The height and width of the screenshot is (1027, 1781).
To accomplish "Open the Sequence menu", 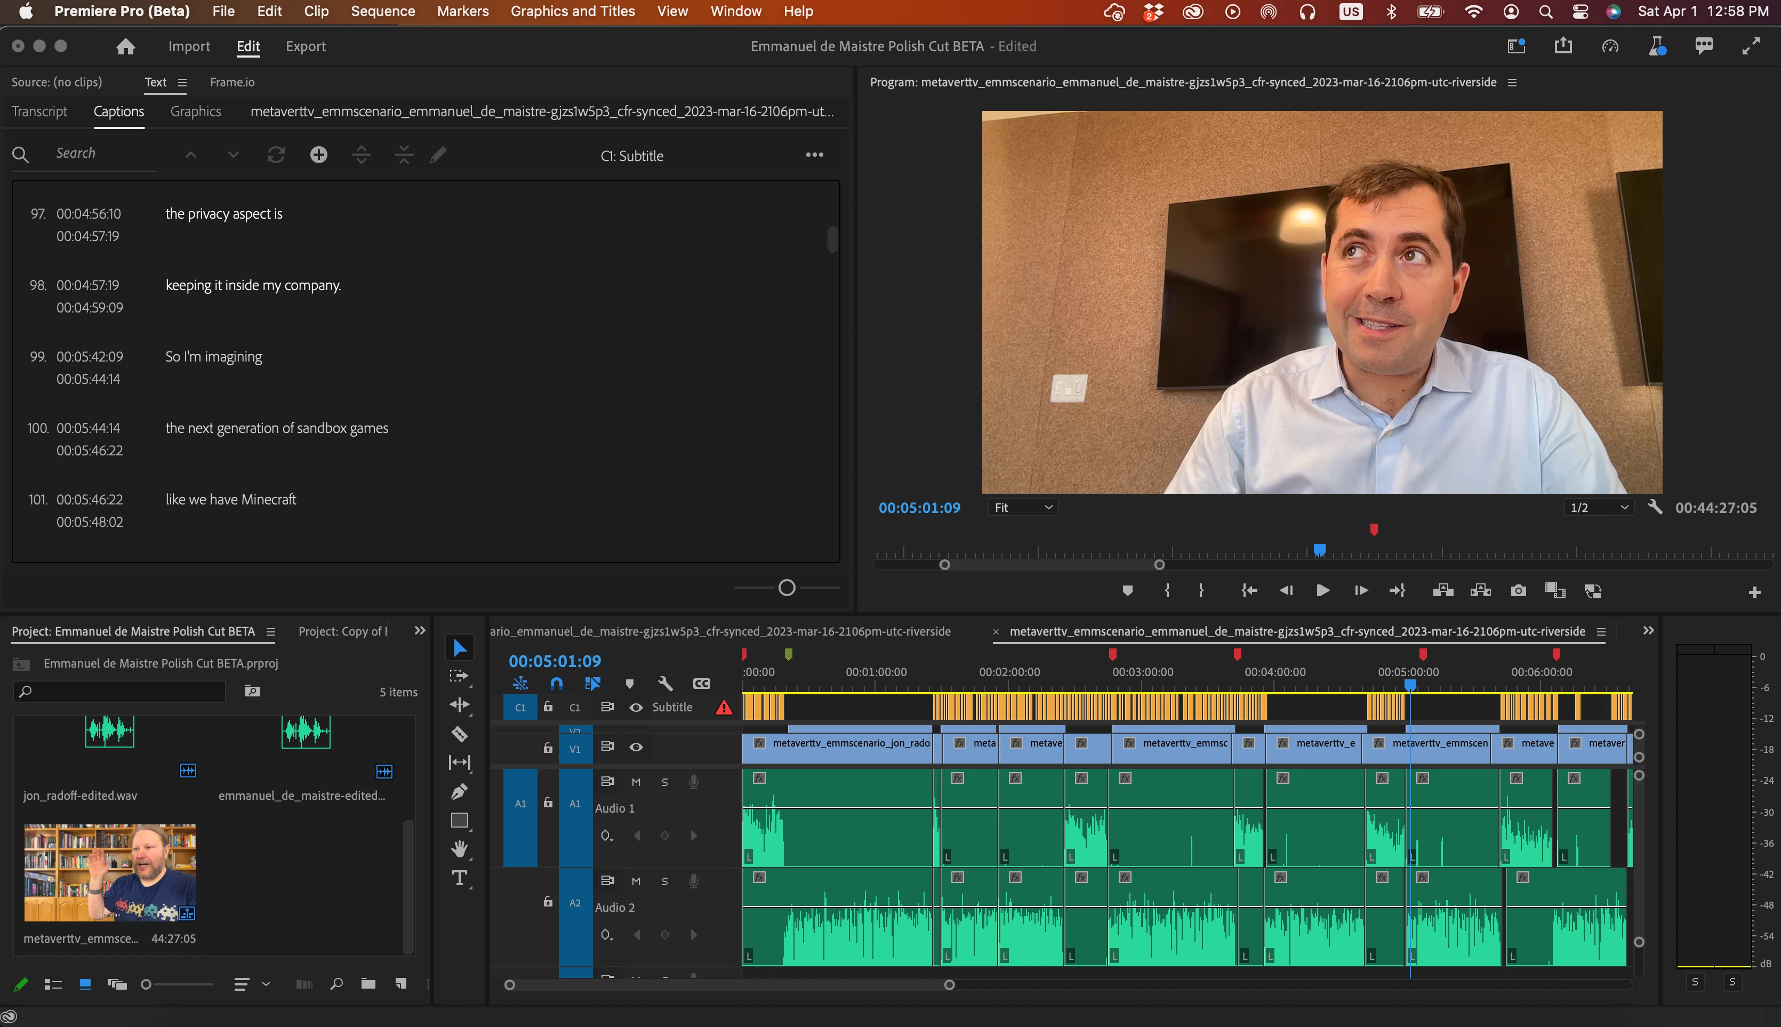I will (x=382, y=11).
